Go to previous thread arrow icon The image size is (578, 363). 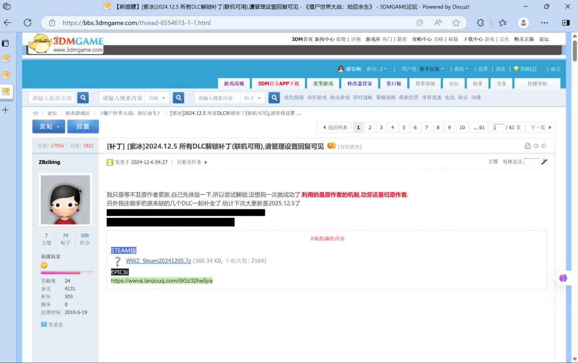pos(536,146)
